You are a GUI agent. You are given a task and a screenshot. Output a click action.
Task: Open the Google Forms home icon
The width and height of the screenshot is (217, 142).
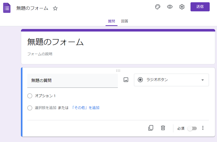7,8
